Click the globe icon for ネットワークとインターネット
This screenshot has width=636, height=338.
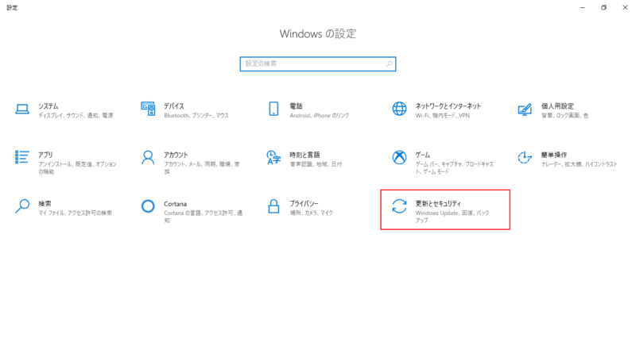[x=399, y=109]
